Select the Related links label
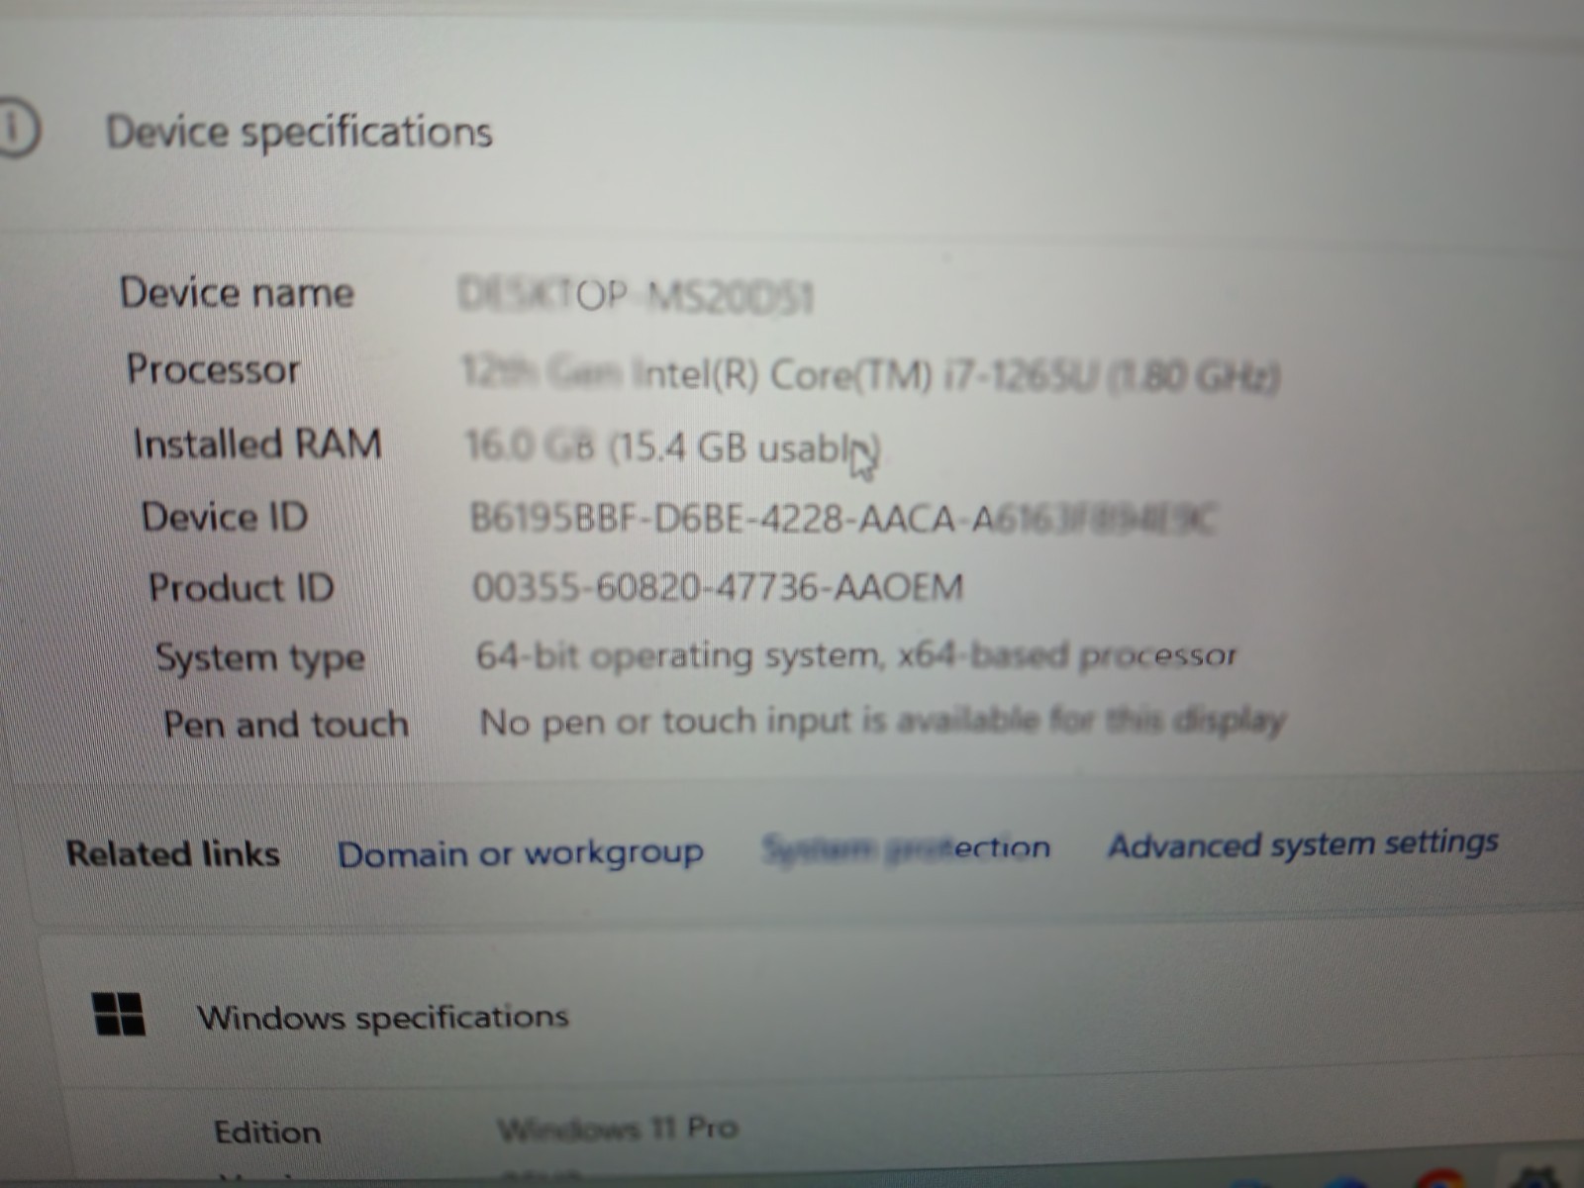 pos(173,853)
